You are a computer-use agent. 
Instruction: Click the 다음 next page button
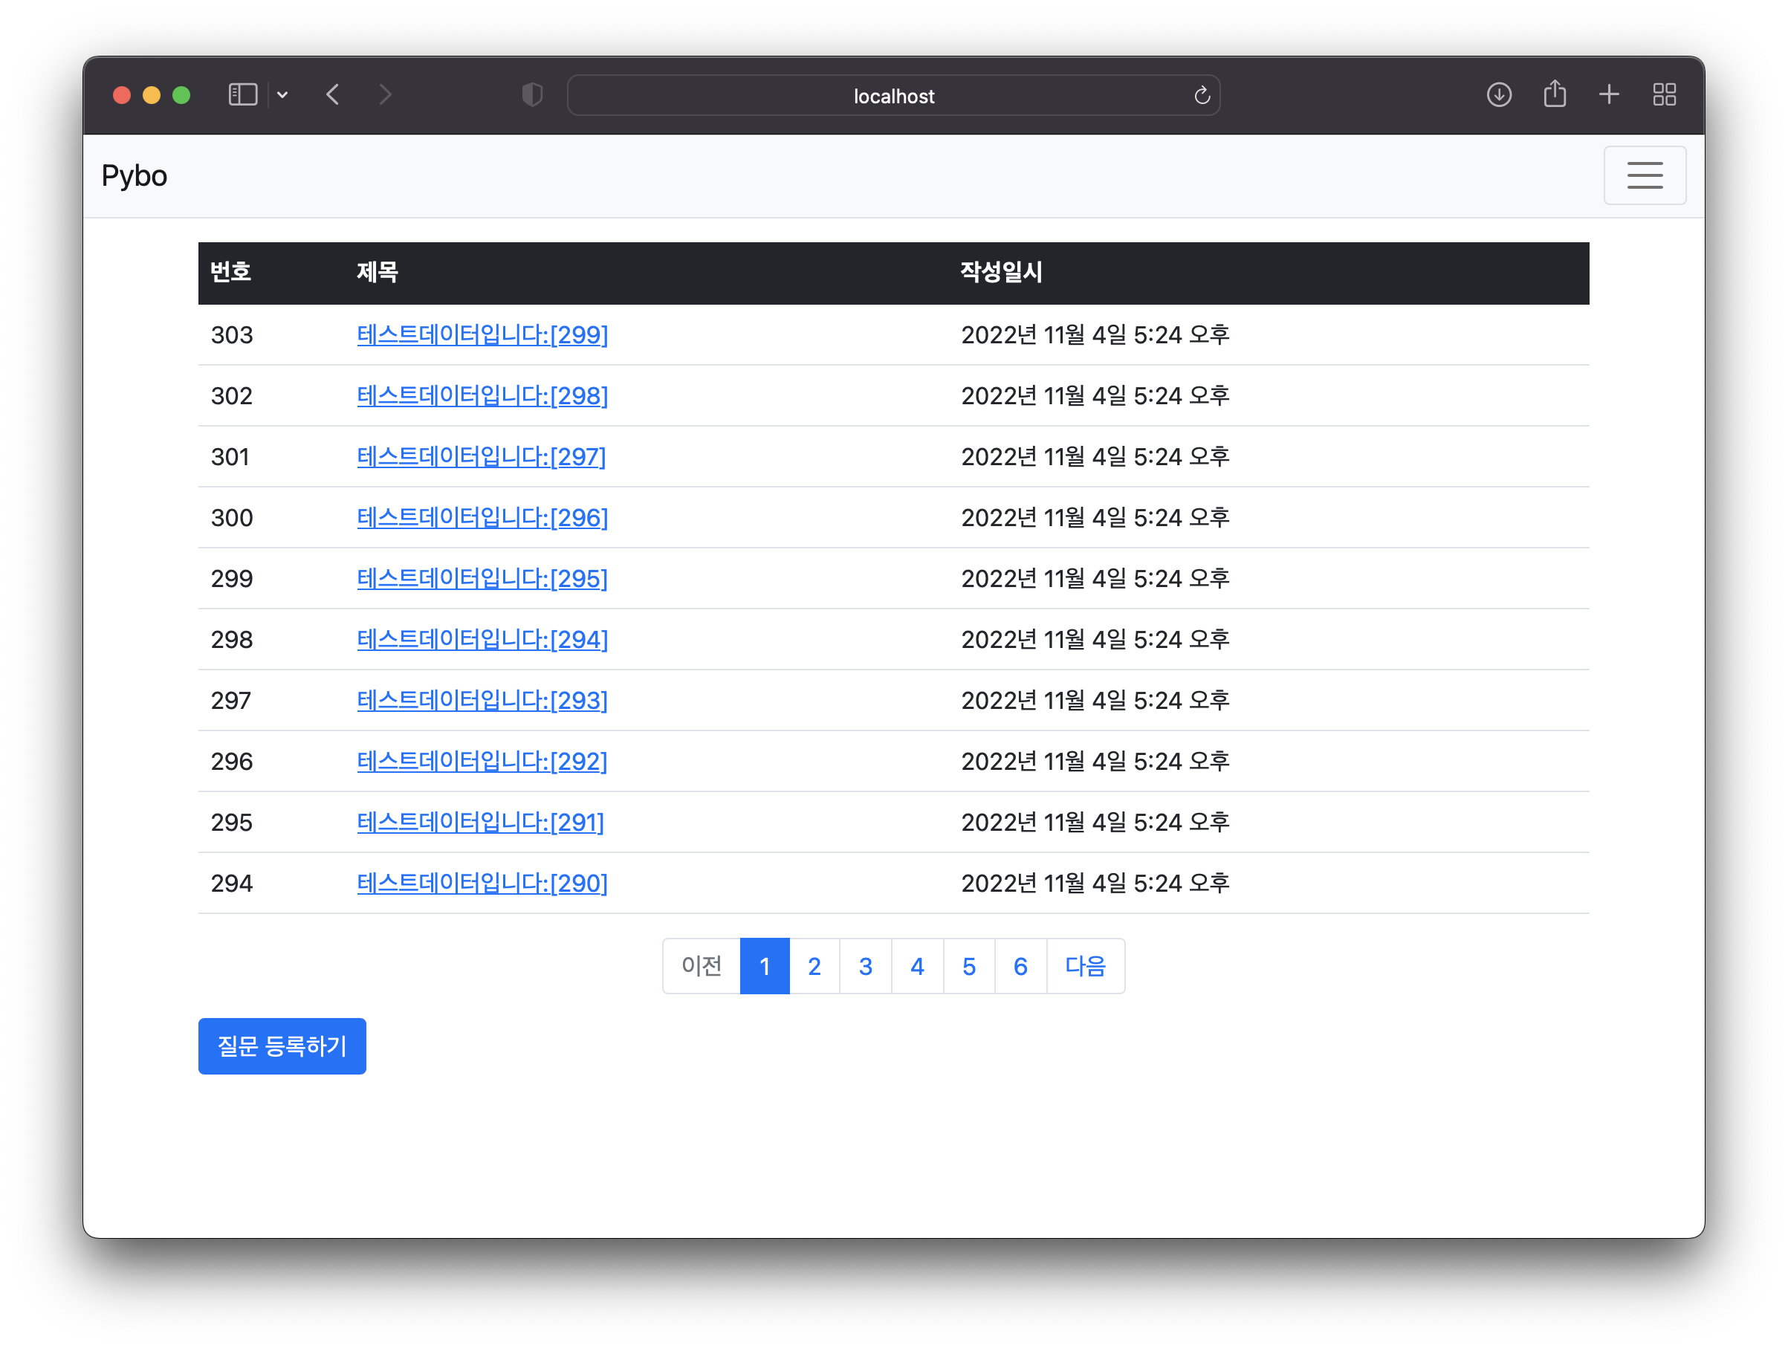coord(1085,966)
